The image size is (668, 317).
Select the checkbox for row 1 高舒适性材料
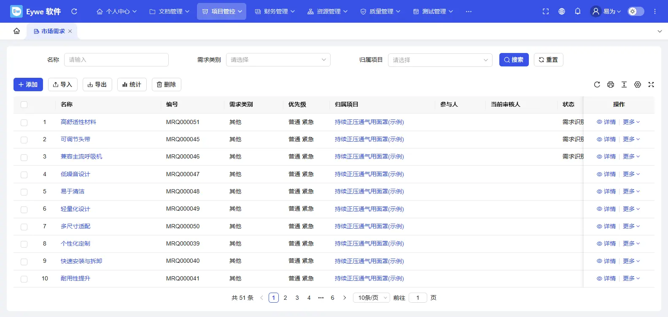(x=24, y=122)
